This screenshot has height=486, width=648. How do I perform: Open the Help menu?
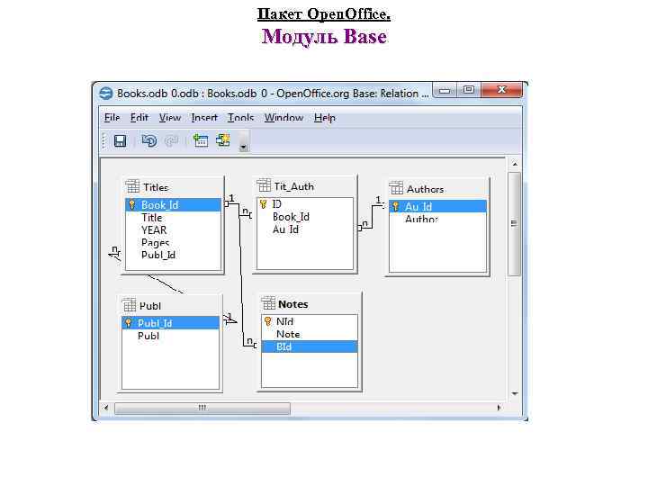click(x=325, y=118)
